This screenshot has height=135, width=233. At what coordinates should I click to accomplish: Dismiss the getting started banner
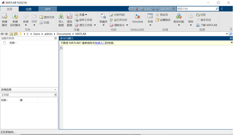coord(232,42)
